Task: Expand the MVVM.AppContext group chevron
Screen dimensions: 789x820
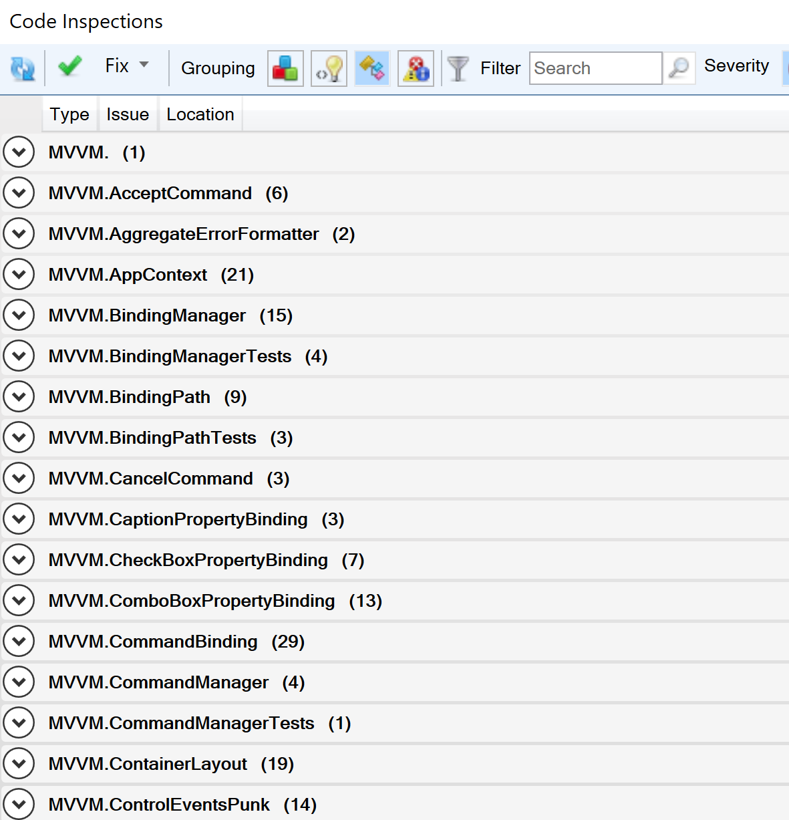Action: click(19, 275)
